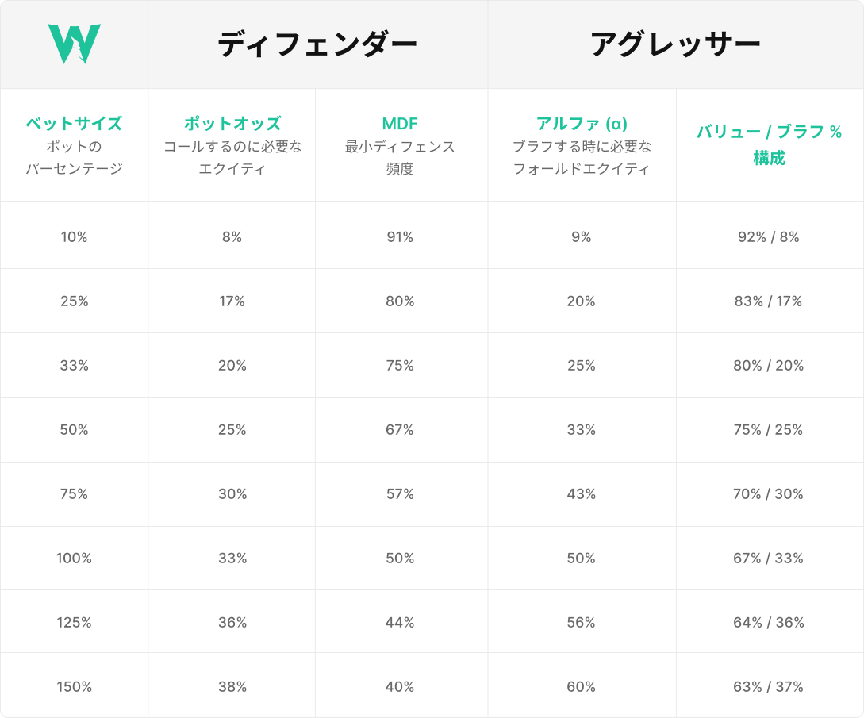Screen dimensions: 864x718
Task: Select the 43% alpha value
Action: [582, 494]
